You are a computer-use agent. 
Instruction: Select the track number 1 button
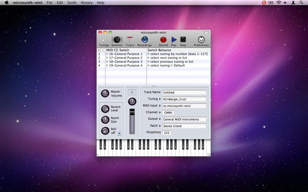pyautogui.click(x=132, y=92)
